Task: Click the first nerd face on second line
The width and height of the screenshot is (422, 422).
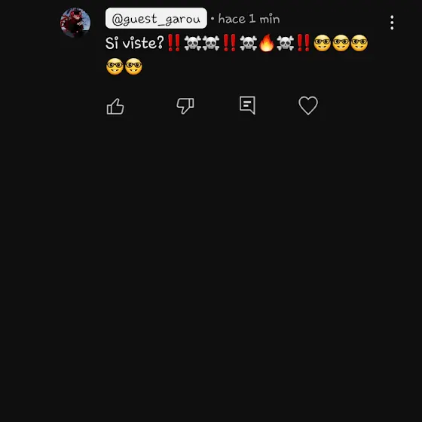Action: [115, 66]
